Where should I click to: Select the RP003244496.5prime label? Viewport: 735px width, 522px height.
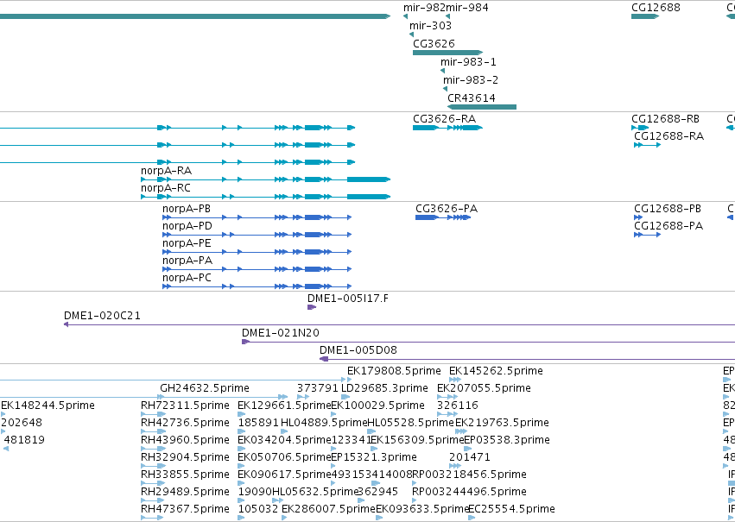[x=469, y=492]
